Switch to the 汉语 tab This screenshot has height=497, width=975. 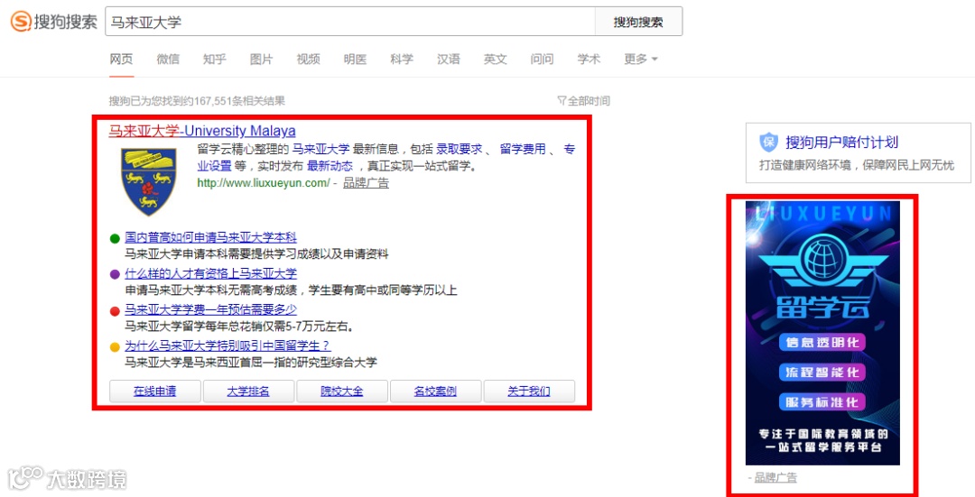pos(449,59)
